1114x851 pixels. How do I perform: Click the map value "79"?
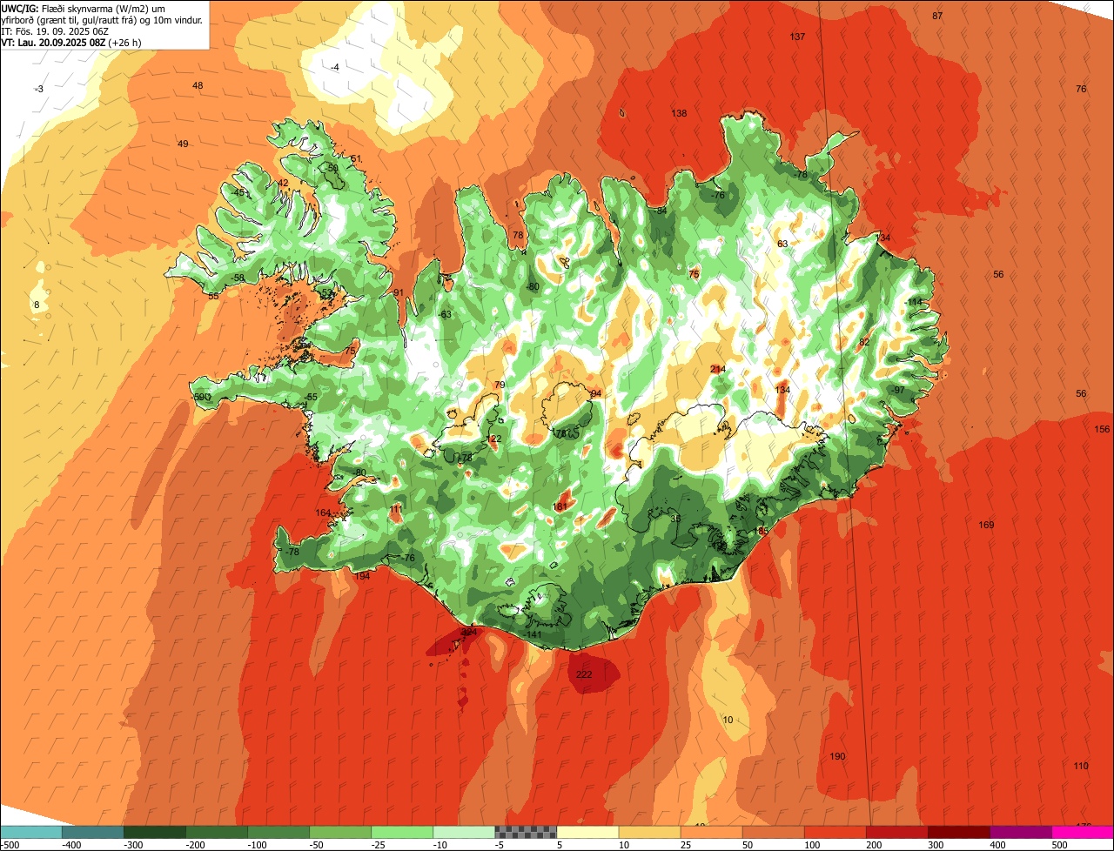[500, 385]
